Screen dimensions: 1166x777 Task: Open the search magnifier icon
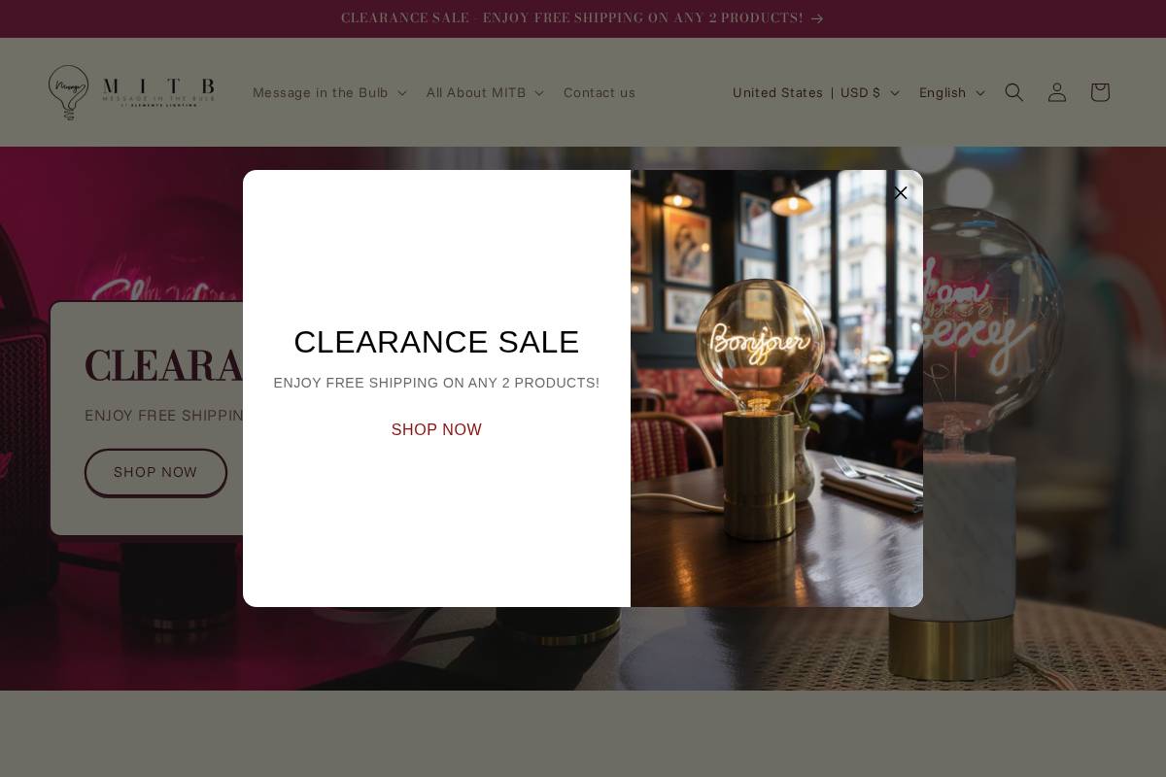pos(1014,92)
